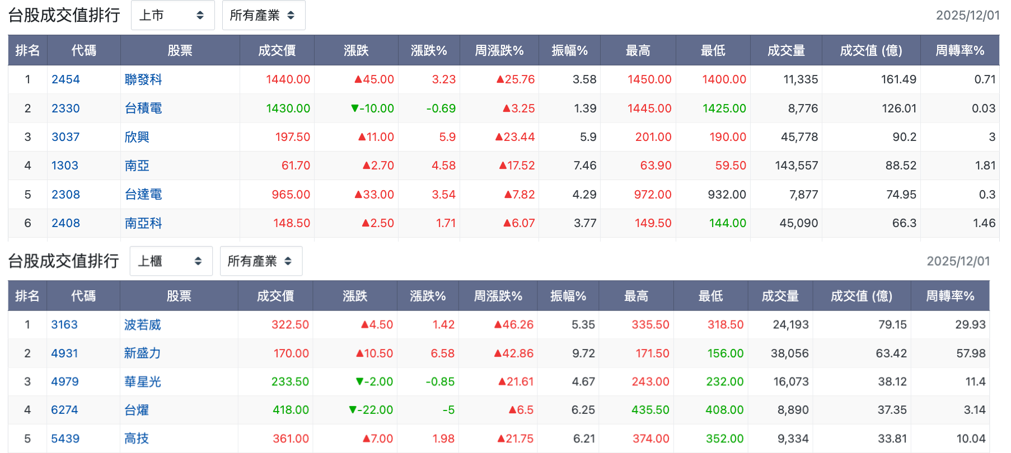Open stock code 1303 link
The width and height of the screenshot is (1011, 453).
[65, 166]
